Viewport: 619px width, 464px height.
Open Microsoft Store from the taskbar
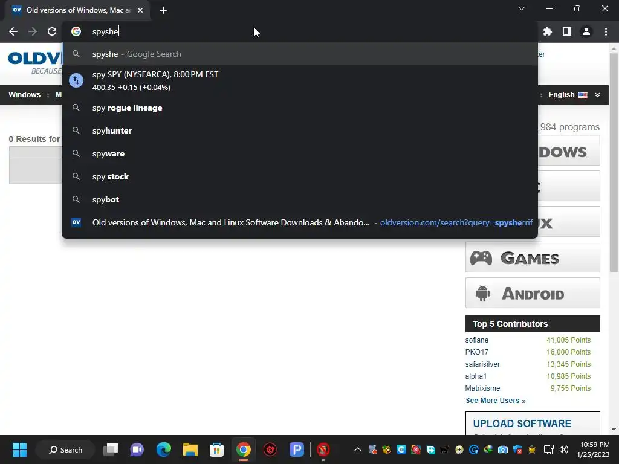(x=216, y=449)
